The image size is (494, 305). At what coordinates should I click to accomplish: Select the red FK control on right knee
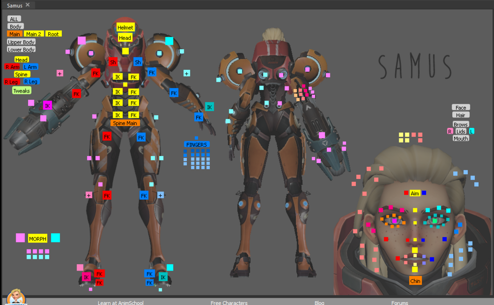(107, 196)
